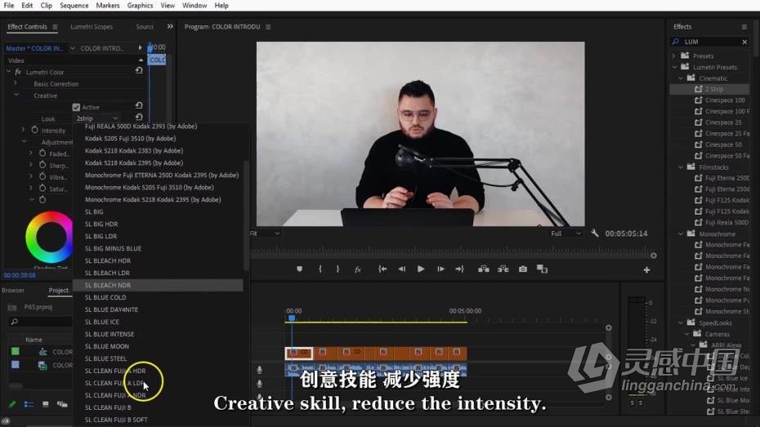
Task: Collapse the Creative section
Action: tap(16, 95)
